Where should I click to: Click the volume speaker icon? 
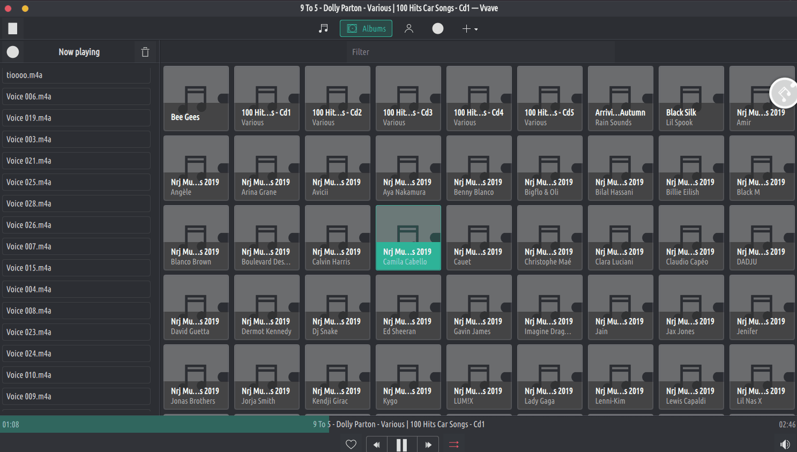coord(785,444)
